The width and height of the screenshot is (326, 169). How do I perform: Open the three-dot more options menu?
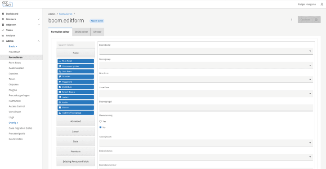click(x=292, y=19)
